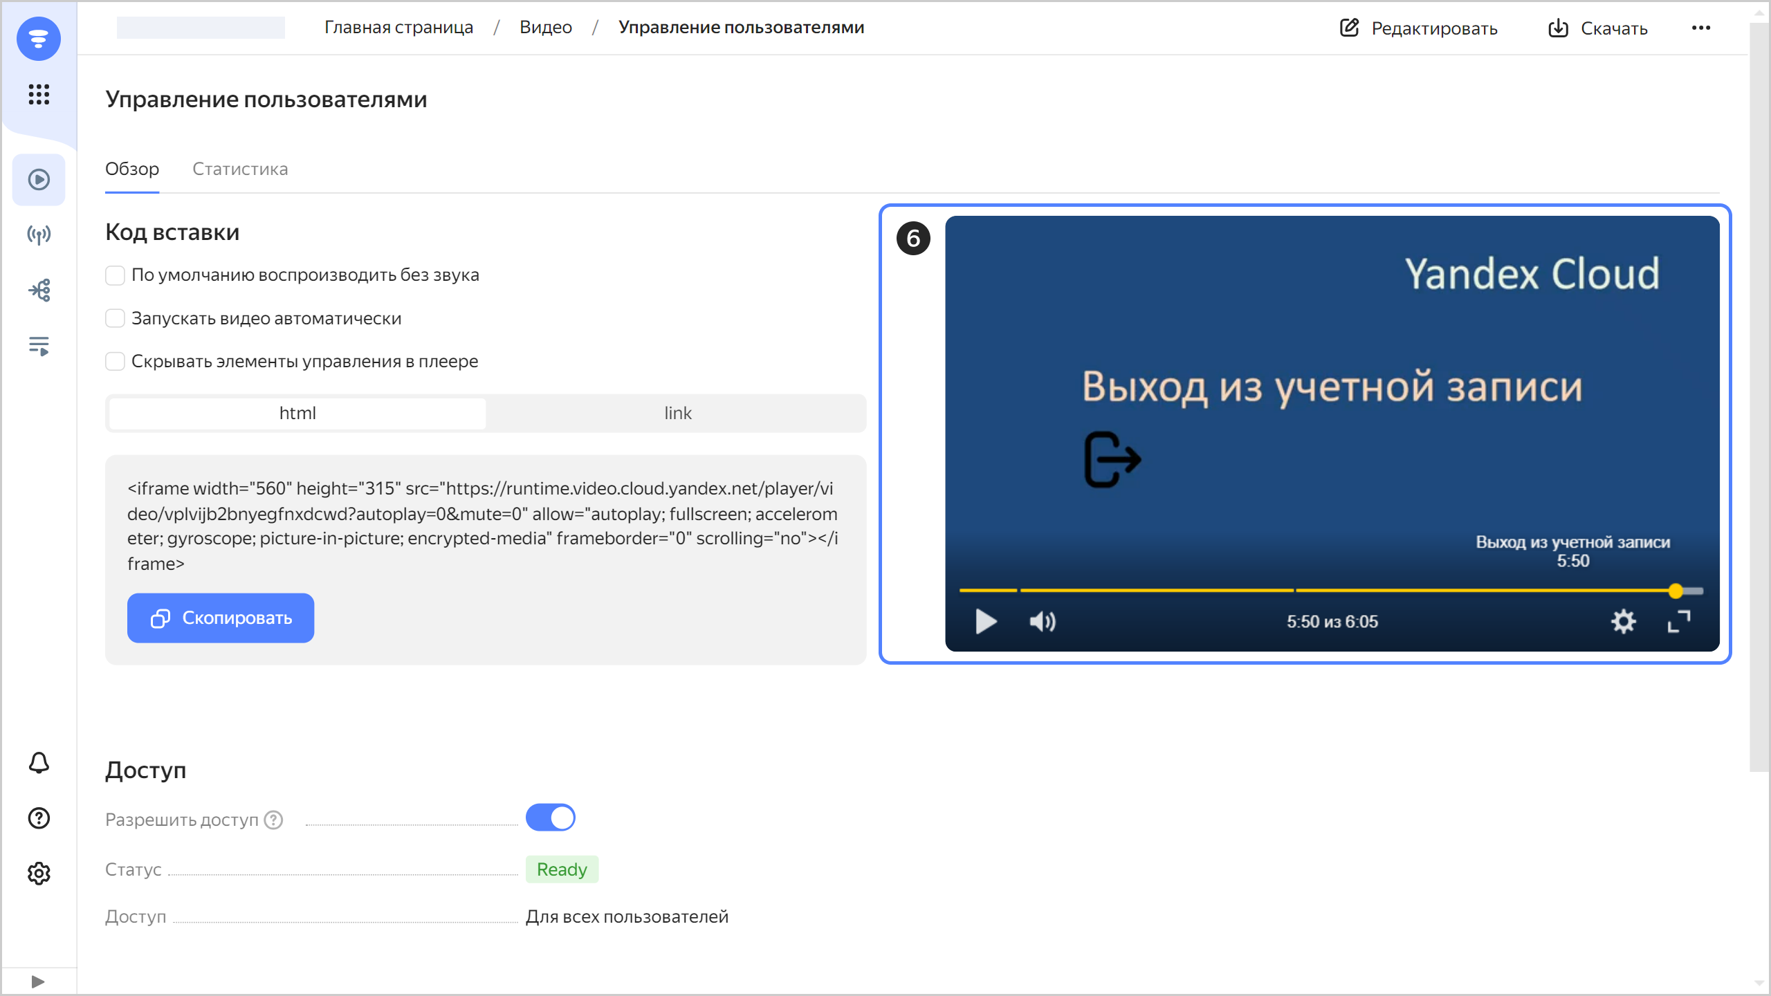The width and height of the screenshot is (1771, 996).
Task: Check hide player controls option
Action: coord(115,361)
